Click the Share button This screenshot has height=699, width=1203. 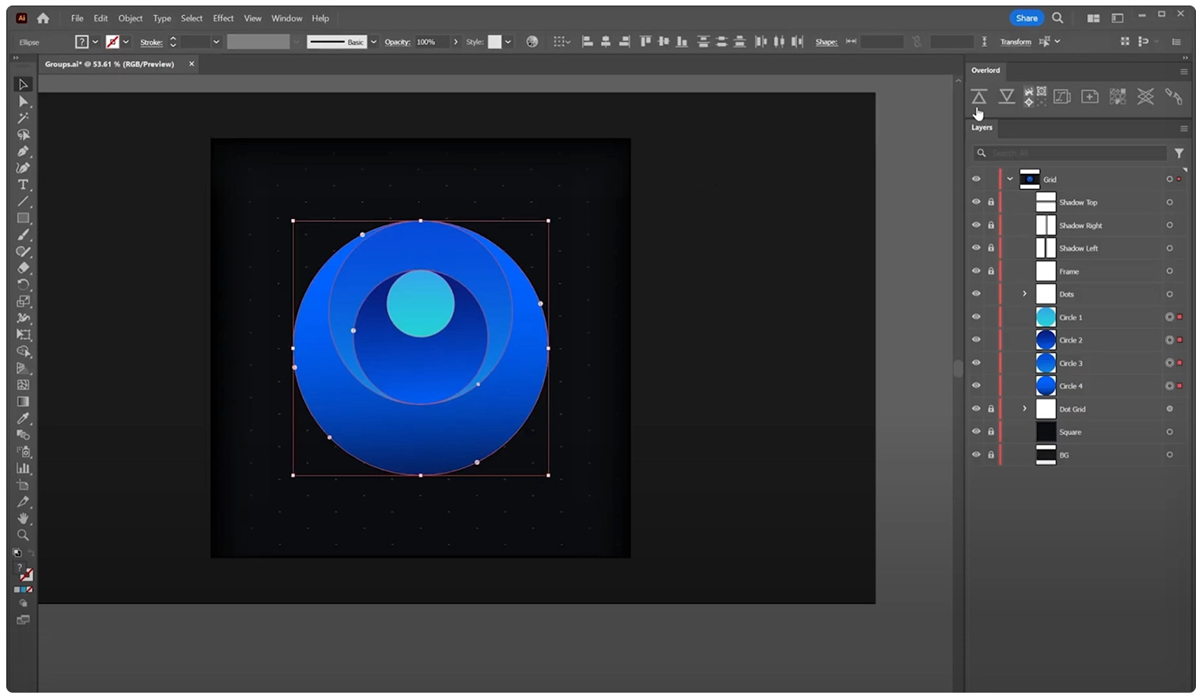point(1026,17)
